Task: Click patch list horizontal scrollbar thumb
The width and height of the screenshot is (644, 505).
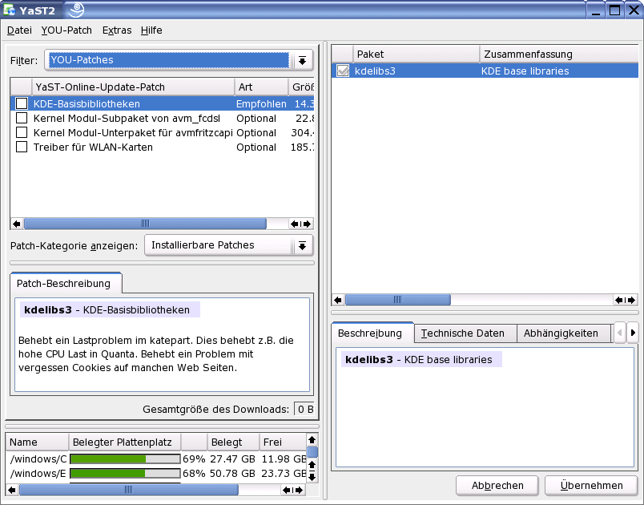Action: tap(146, 224)
